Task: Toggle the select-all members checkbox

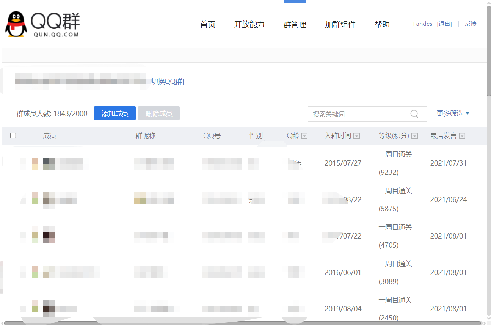Action: pyautogui.click(x=13, y=135)
